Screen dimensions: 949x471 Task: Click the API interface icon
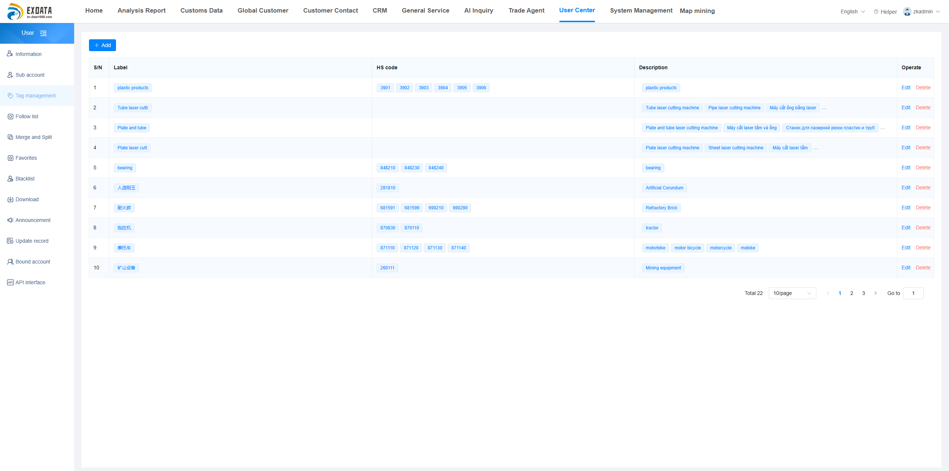pyautogui.click(x=10, y=282)
